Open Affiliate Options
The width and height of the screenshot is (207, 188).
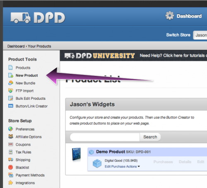29,137
